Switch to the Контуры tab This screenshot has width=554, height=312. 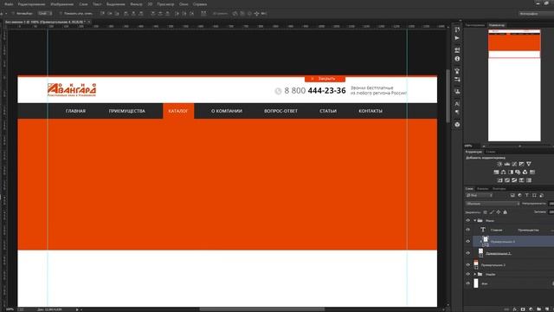tap(499, 189)
